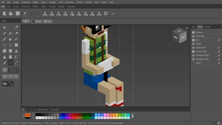Click the FRONT face of view cube
The height and width of the screenshot is (125, 222).
(183, 37)
